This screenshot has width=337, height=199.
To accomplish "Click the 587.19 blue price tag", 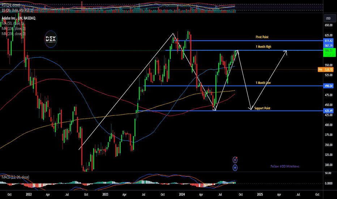I will click(x=328, y=46).
